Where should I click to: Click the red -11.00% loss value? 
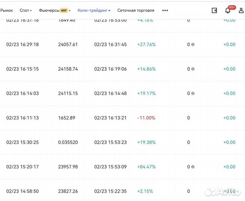pos(146,118)
